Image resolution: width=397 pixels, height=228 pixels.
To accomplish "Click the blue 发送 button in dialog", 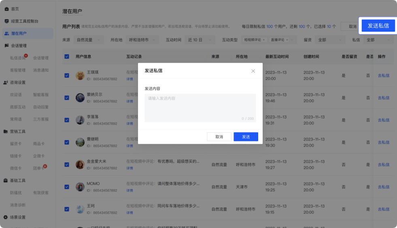I will click(x=246, y=137).
